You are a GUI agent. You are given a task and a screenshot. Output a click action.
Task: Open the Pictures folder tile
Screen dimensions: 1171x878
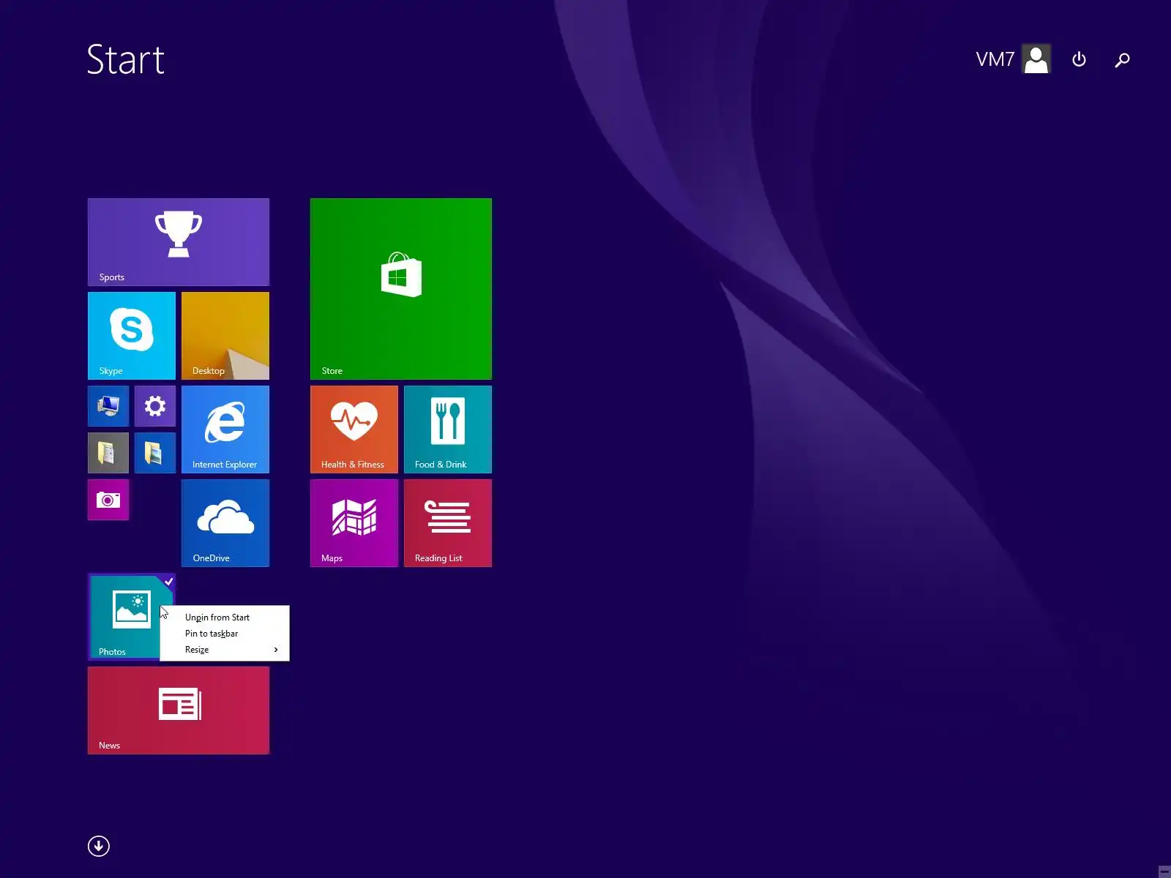(155, 452)
